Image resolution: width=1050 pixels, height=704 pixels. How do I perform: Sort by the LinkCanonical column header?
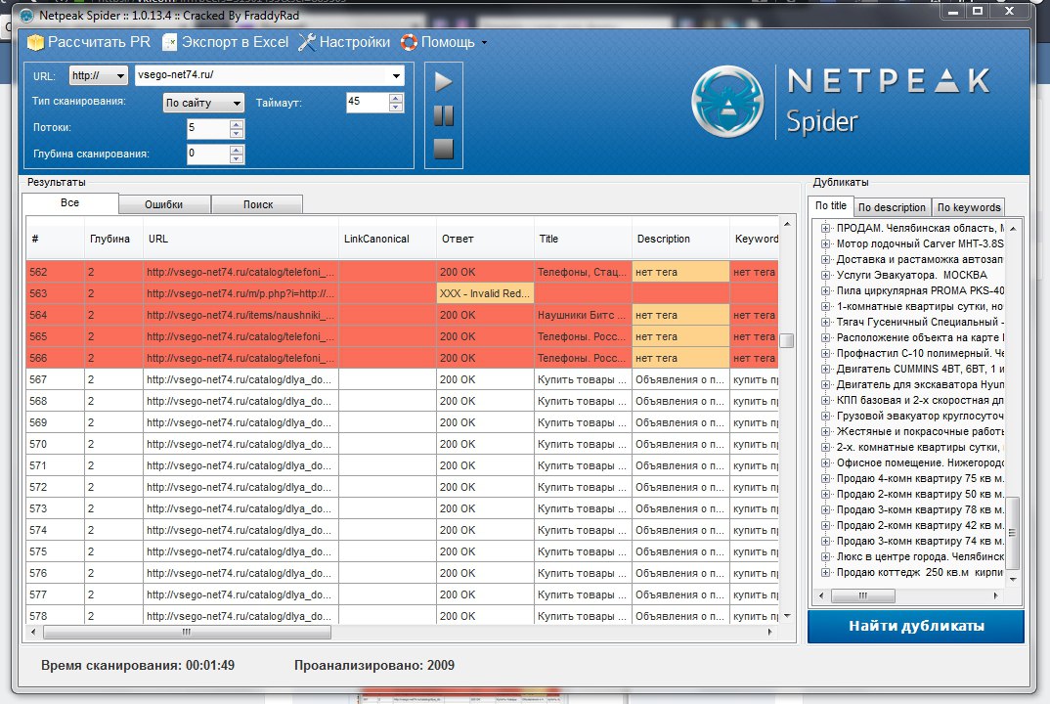[387, 239]
